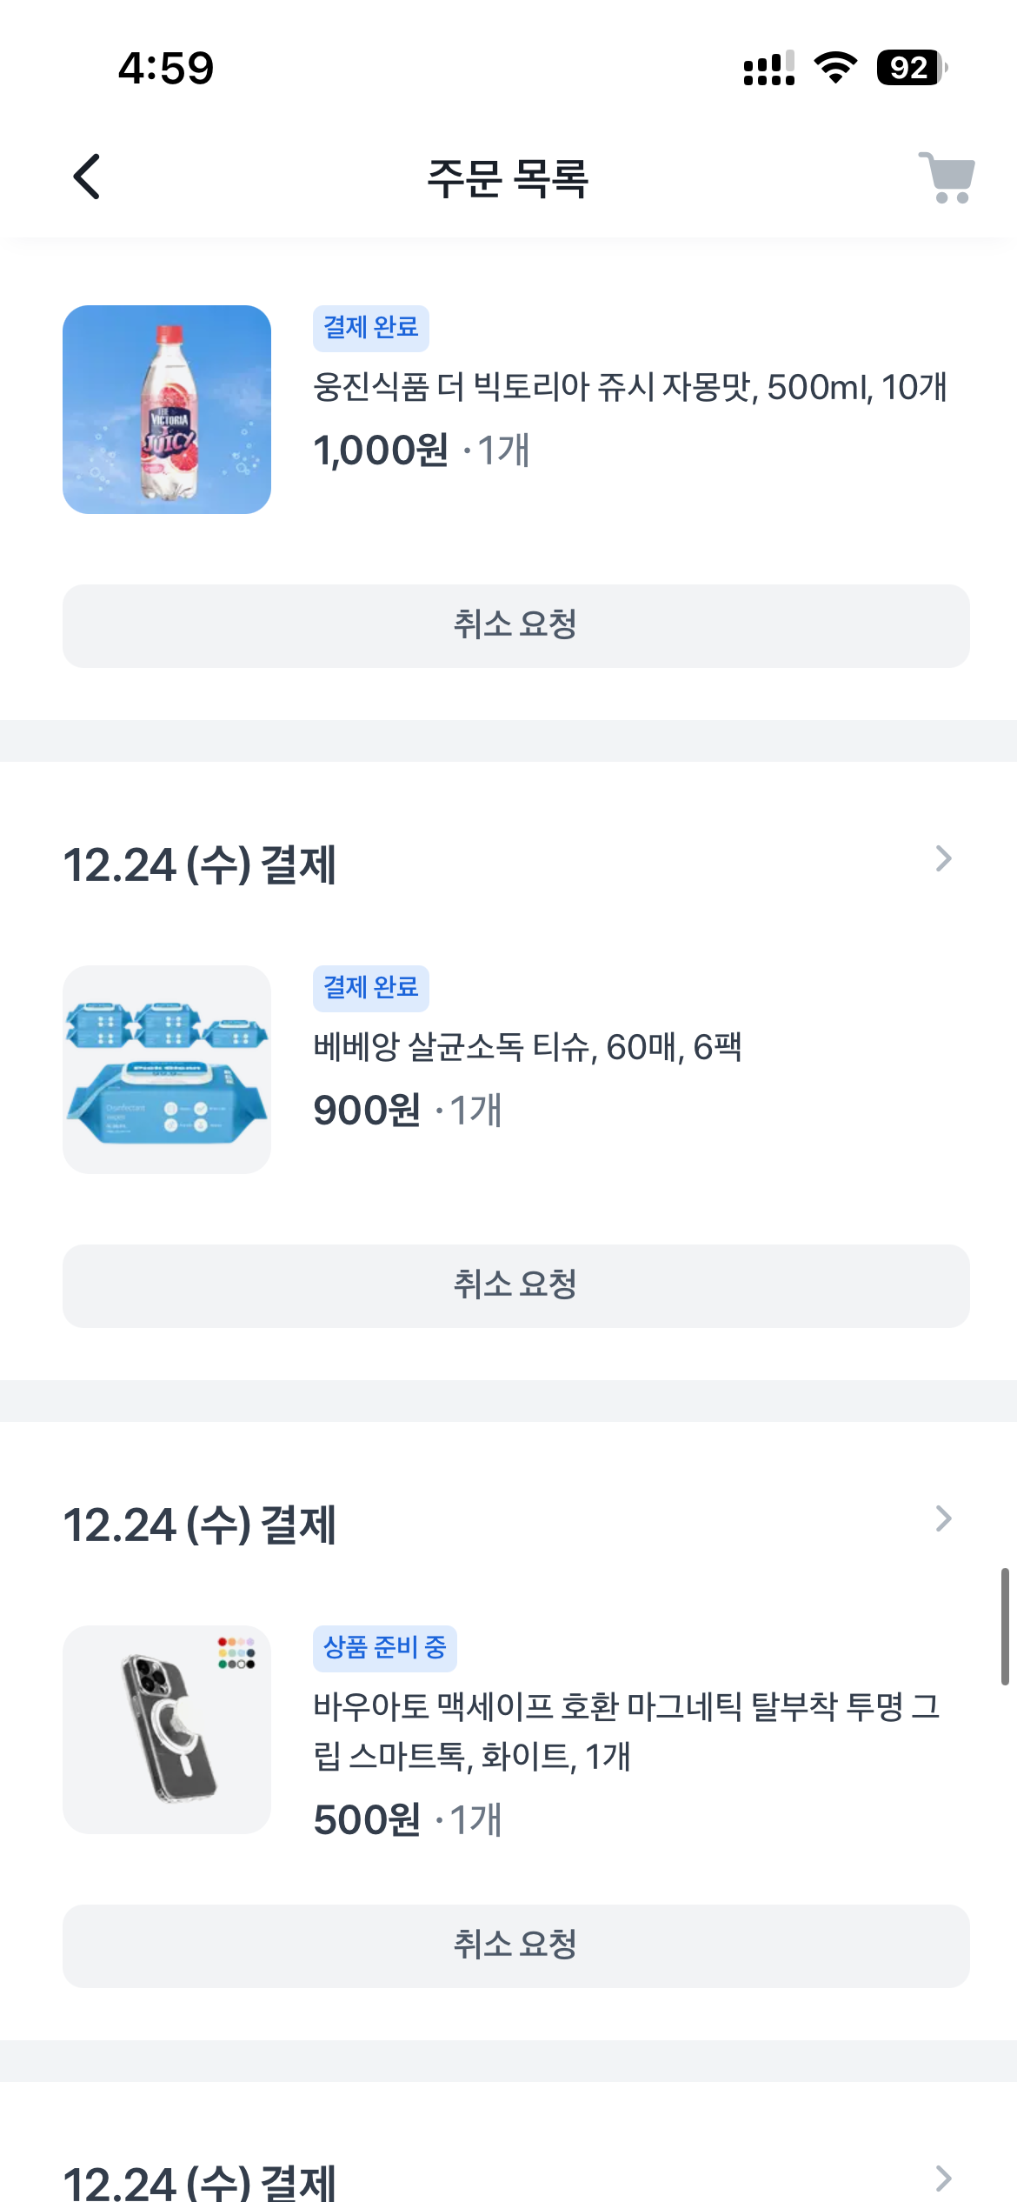Image resolution: width=1017 pixels, height=2202 pixels.
Task: Tap the back arrow icon
Action: click(87, 177)
